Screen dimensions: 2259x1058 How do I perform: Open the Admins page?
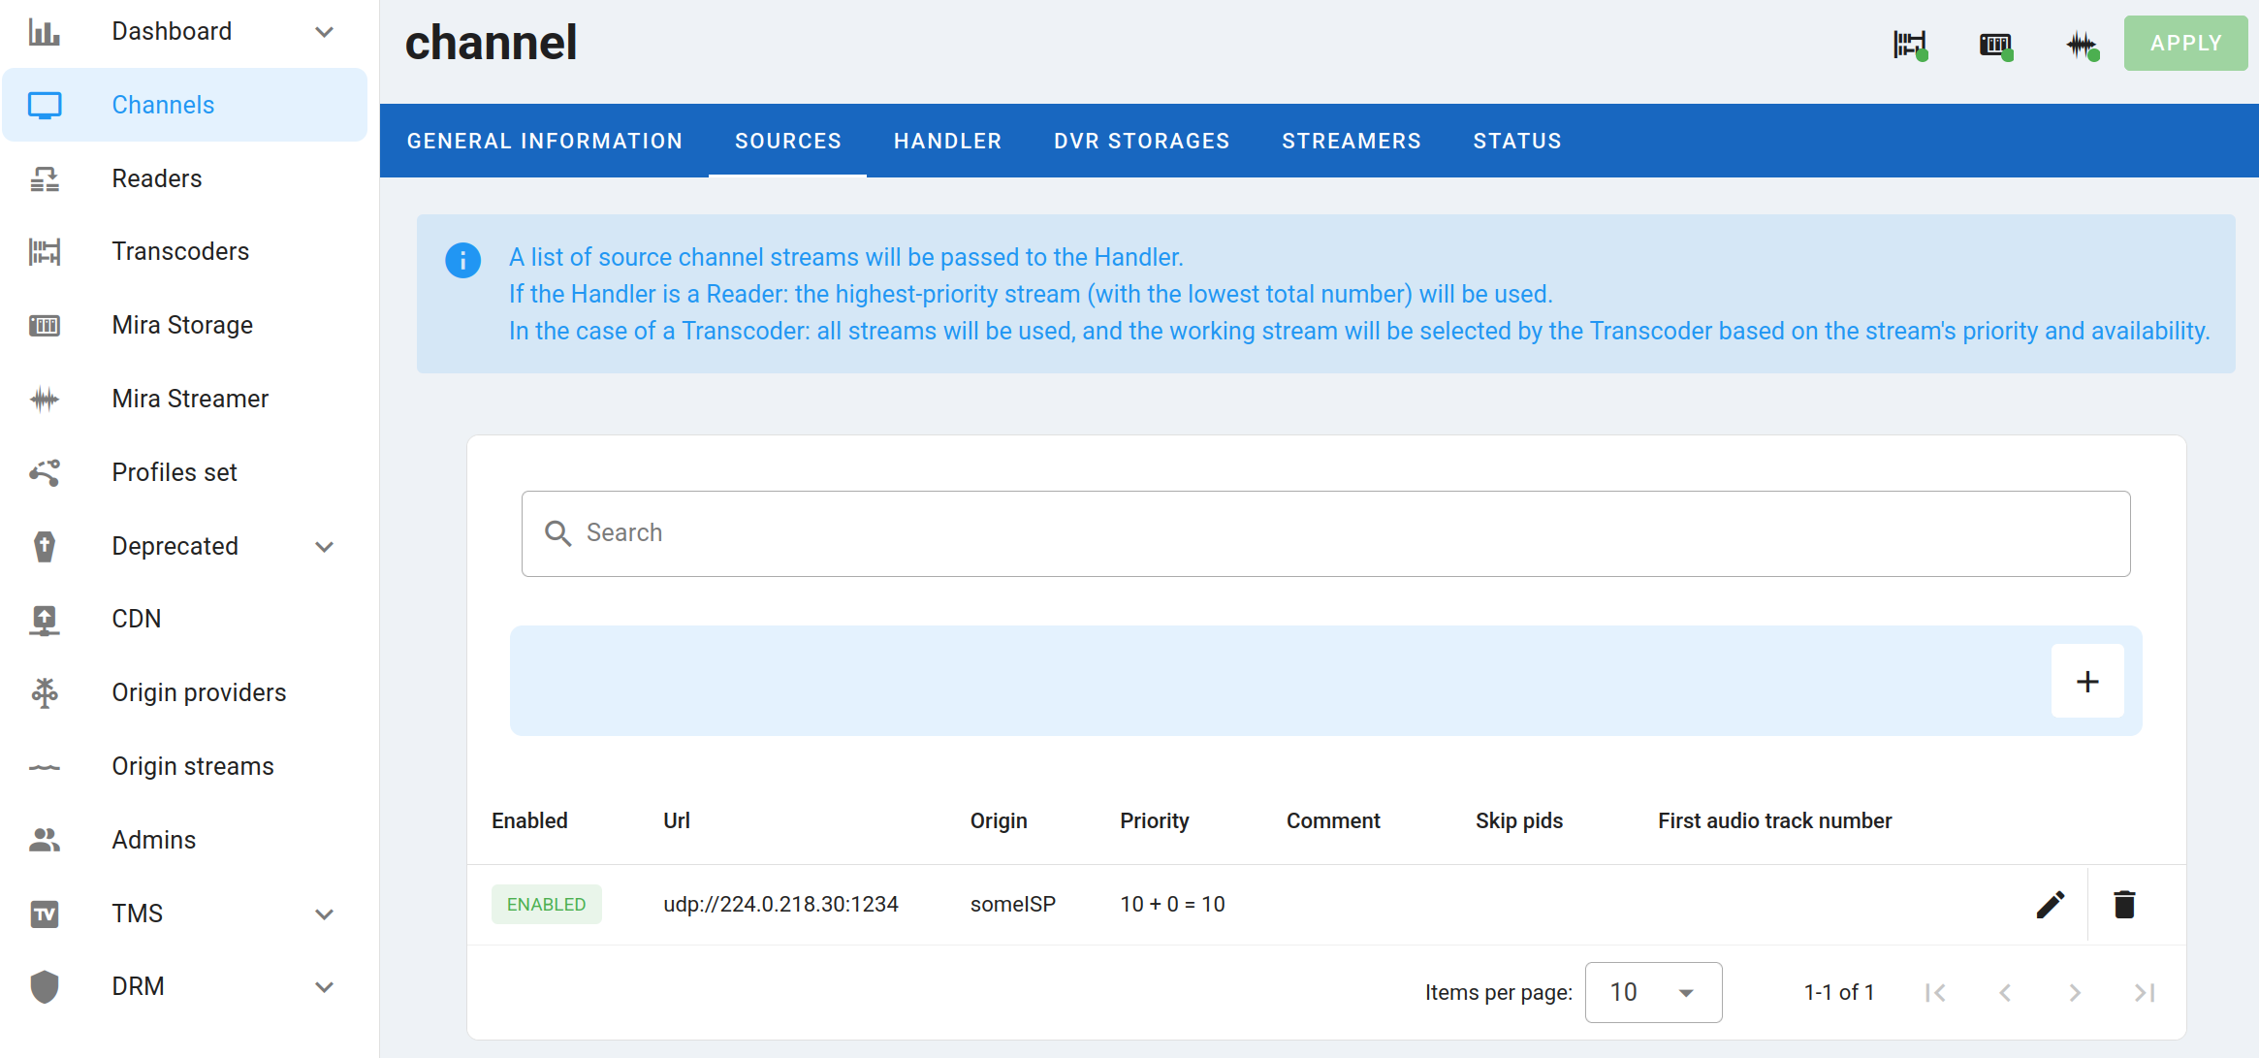153,840
